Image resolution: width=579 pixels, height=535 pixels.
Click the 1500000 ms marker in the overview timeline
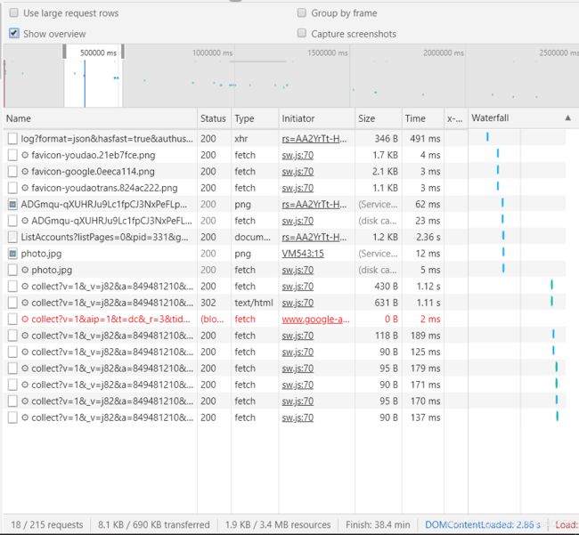[x=328, y=53]
